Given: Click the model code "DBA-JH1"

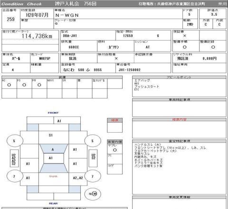Looking at the screenshot, I should pyautogui.click(x=70, y=36).
